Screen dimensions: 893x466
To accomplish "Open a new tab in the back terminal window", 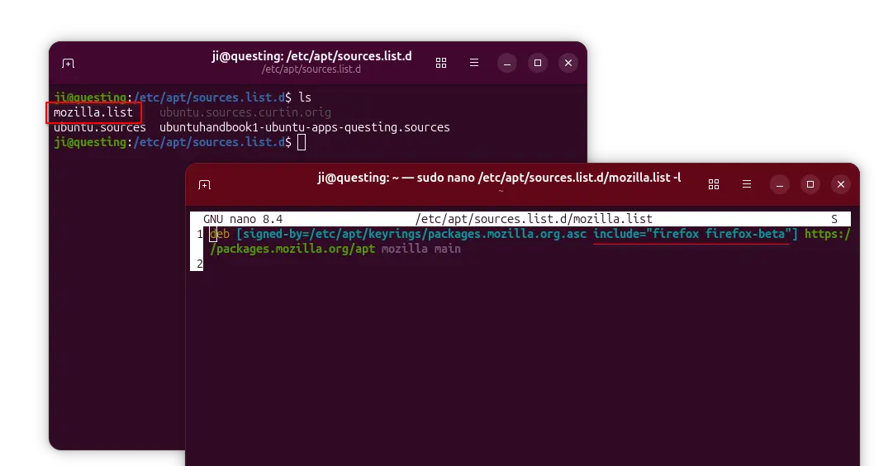I will tap(69, 64).
